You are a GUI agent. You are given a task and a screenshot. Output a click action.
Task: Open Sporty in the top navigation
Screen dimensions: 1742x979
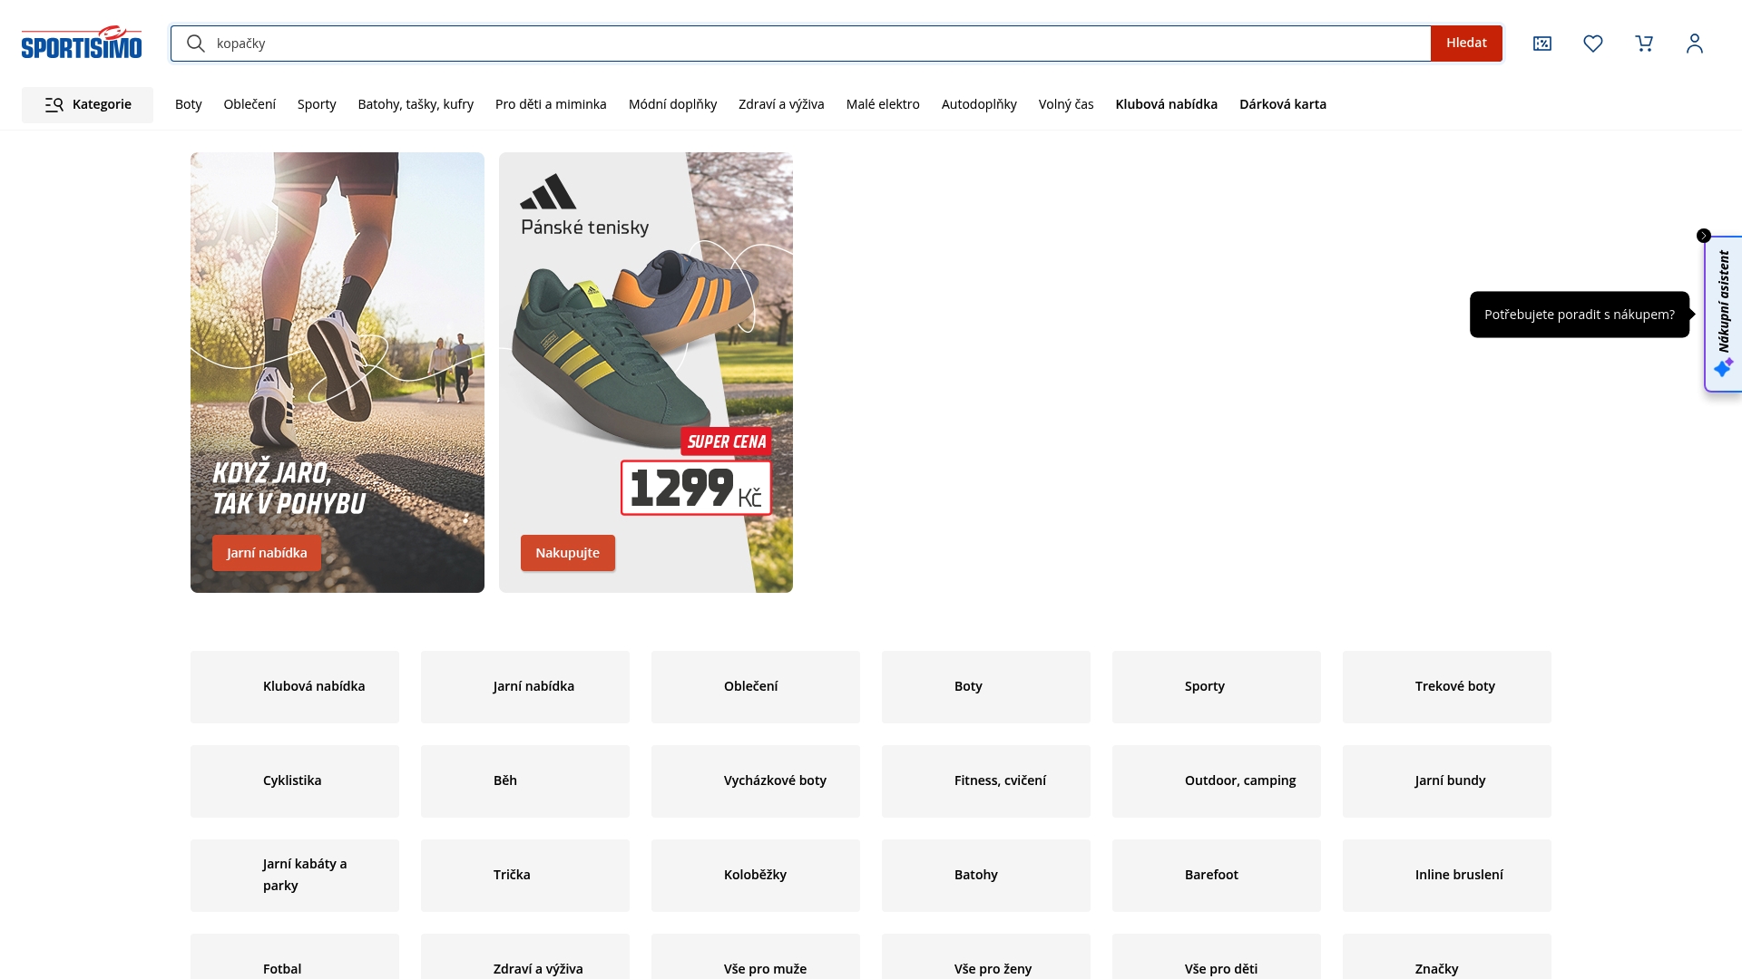click(316, 104)
